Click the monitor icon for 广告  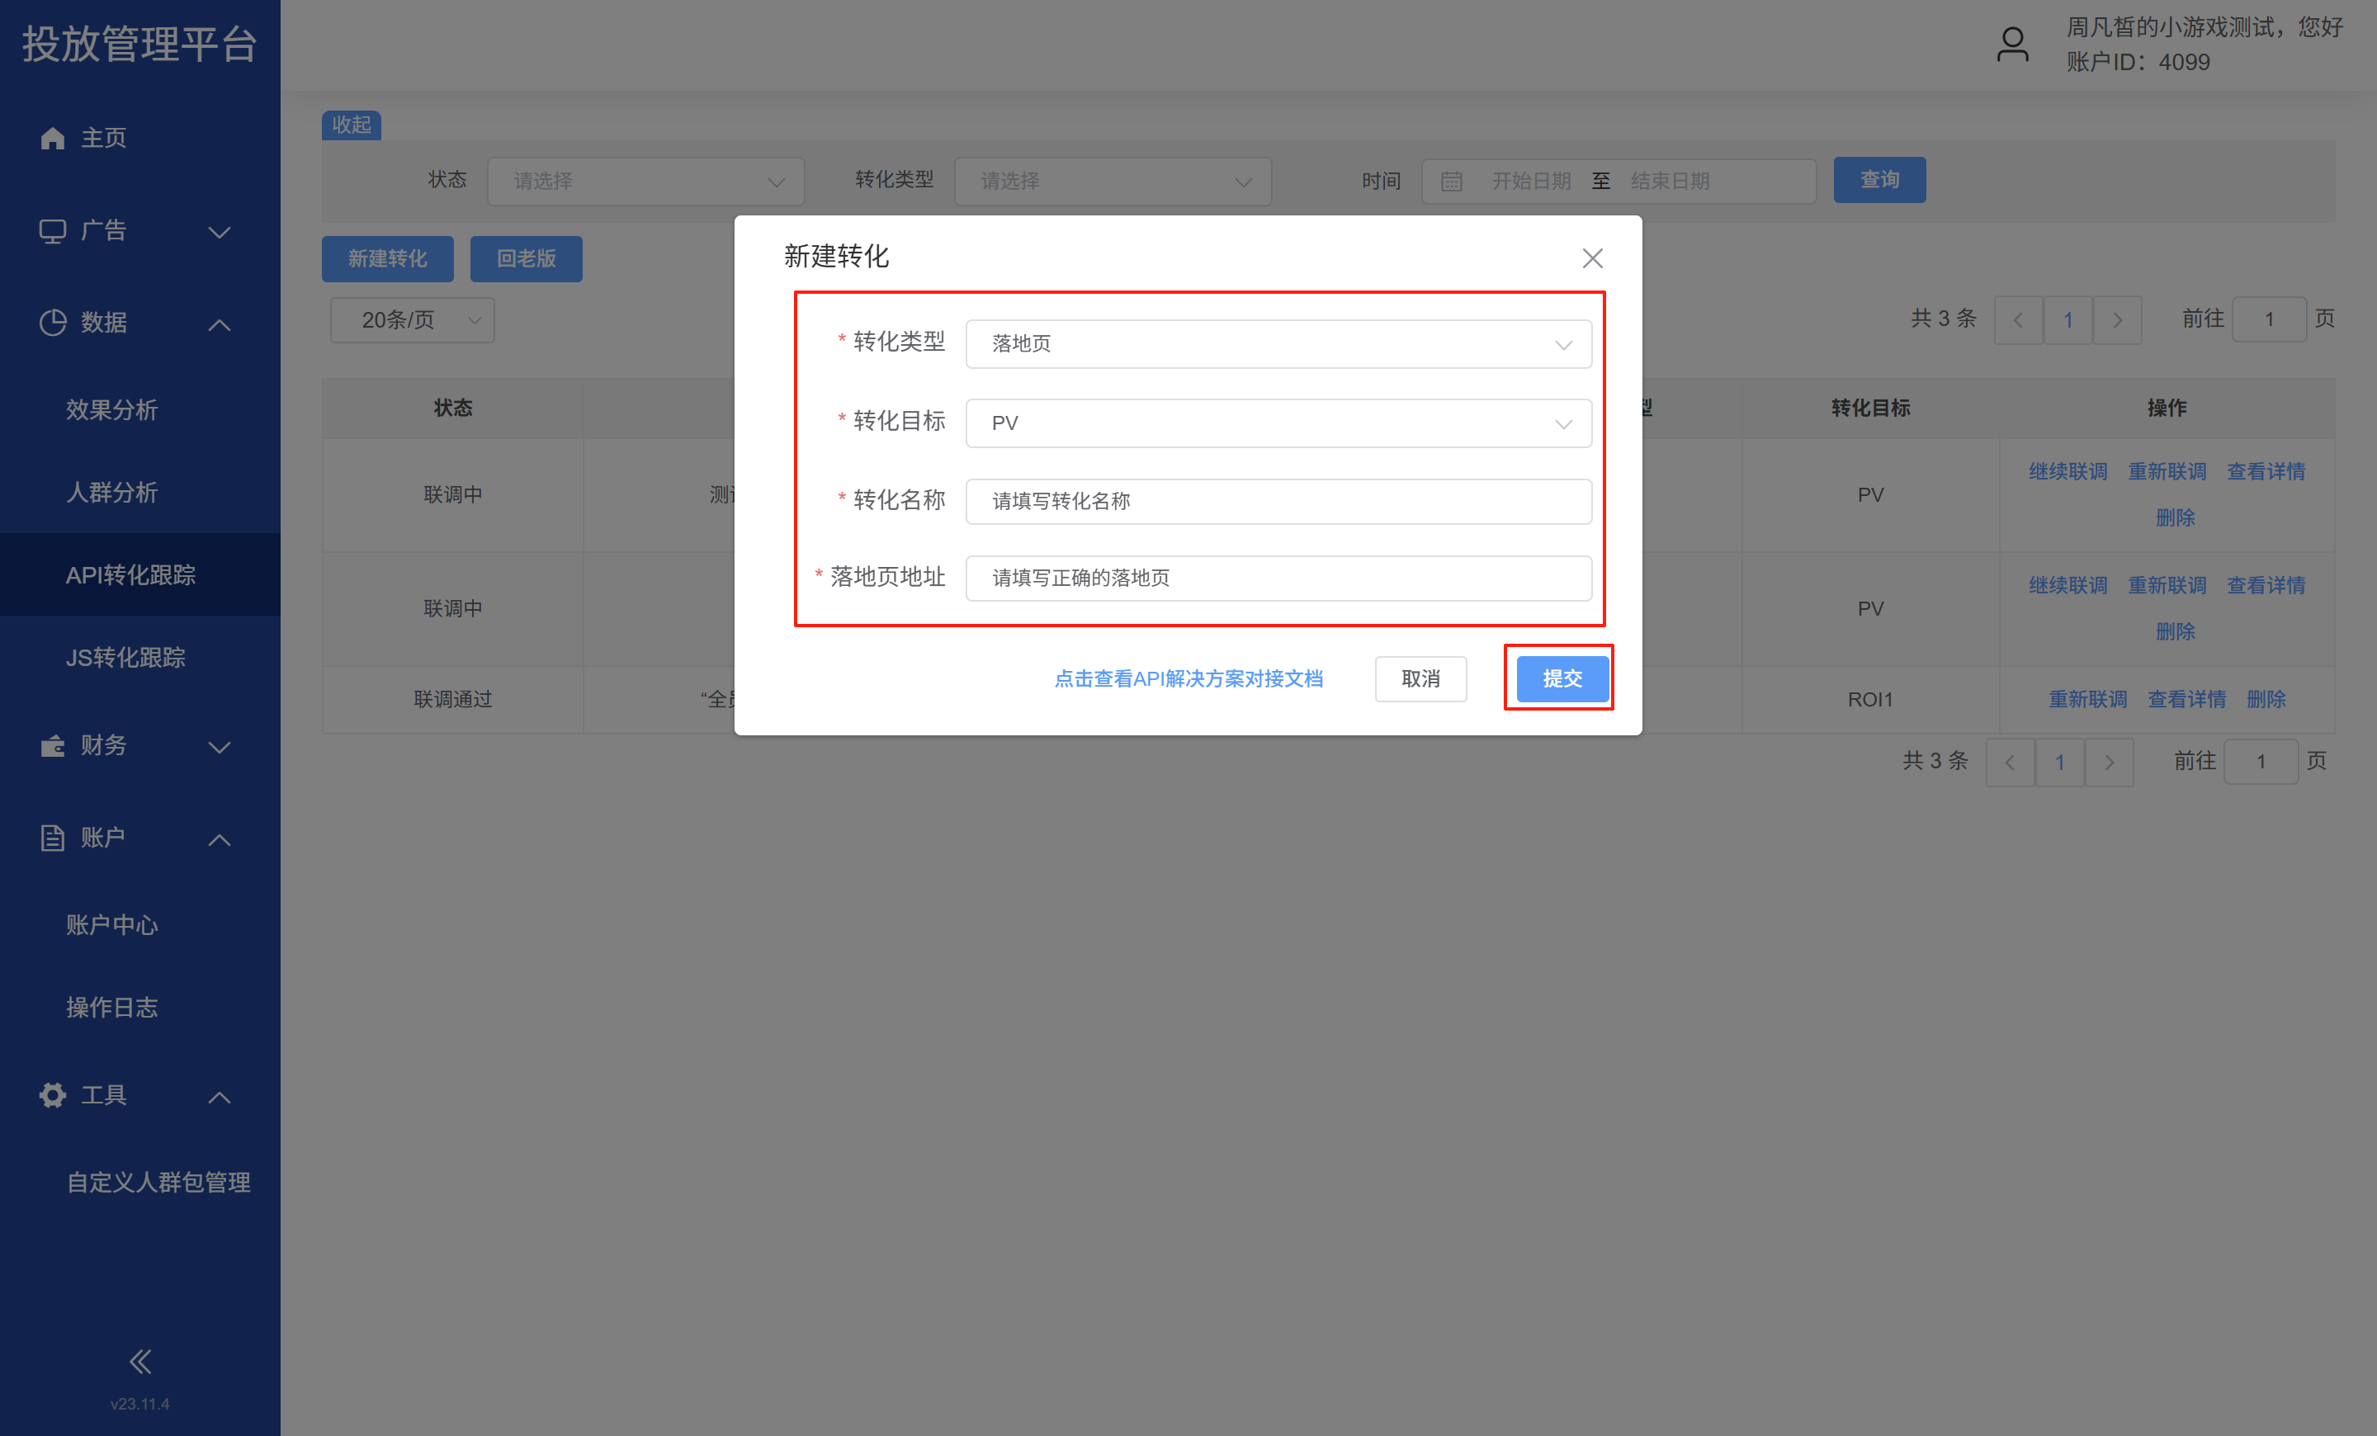pyautogui.click(x=52, y=231)
